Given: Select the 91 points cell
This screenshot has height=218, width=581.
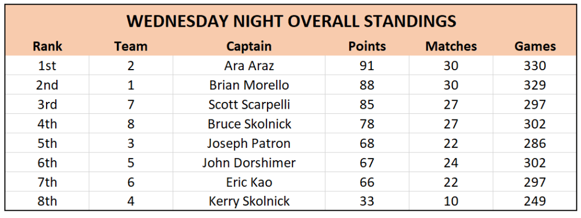Looking at the screenshot, I should tap(367, 66).
